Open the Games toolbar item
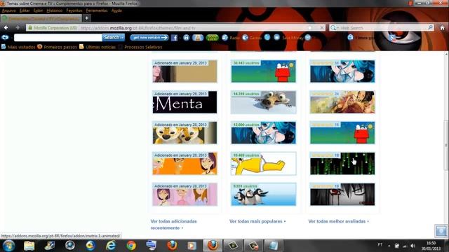The width and height of the screenshot is (449, 252). [x=252, y=38]
